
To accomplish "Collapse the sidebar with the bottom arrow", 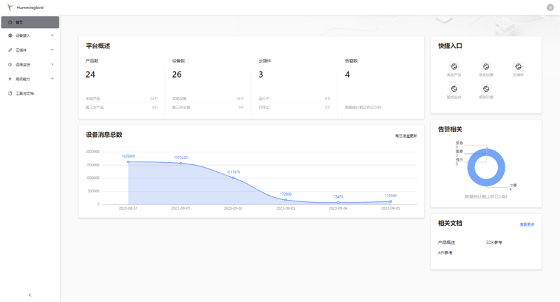I will click(30, 295).
